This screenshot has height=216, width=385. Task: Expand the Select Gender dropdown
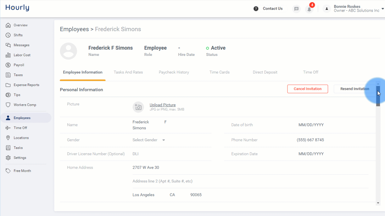(149, 140)
